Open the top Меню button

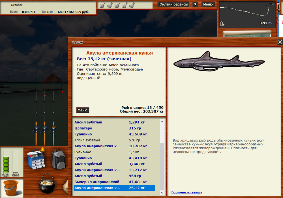(208, 5)
